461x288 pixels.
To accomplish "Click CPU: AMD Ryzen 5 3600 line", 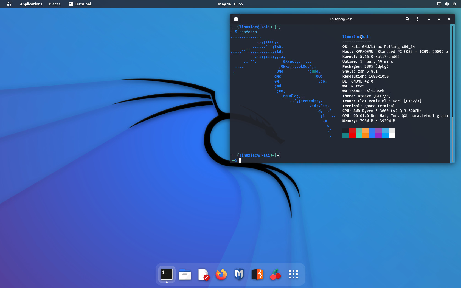I will coord(382,111).
